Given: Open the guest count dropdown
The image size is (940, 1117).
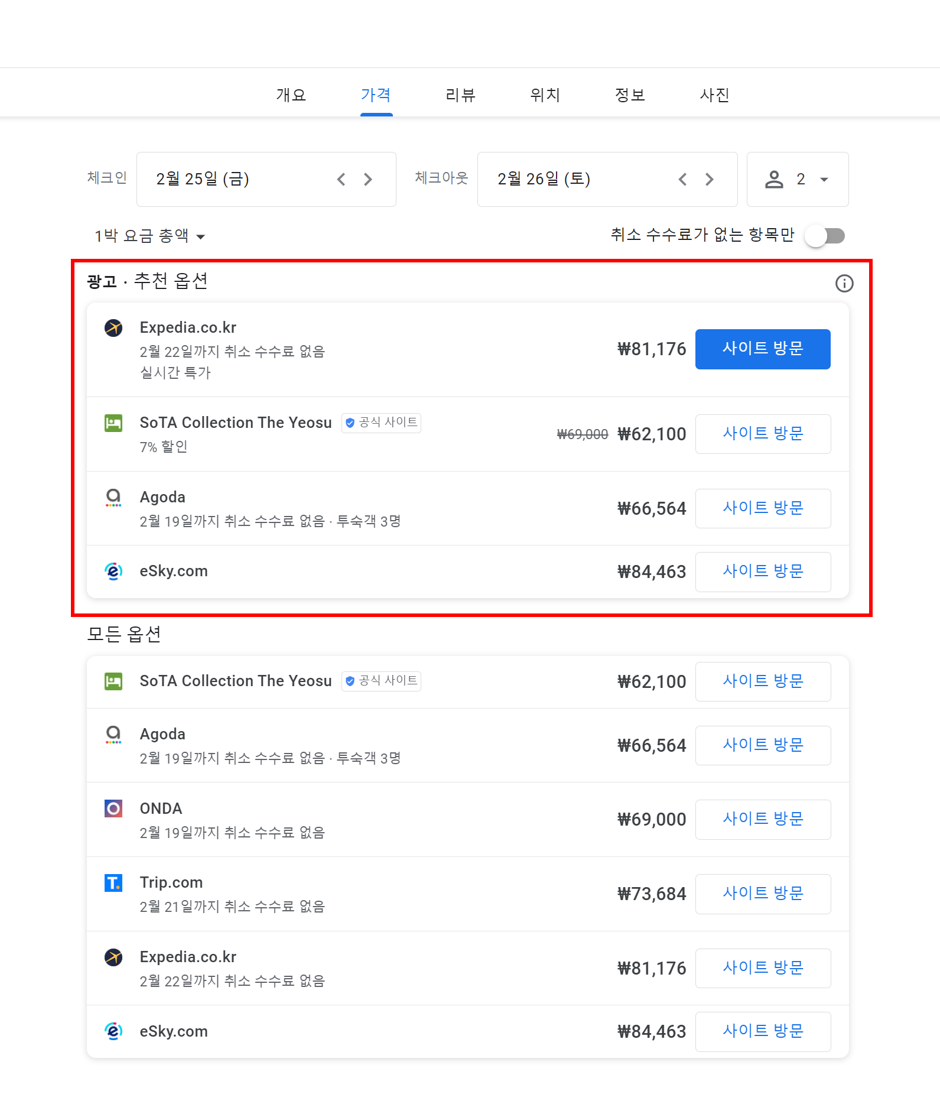Looking at the screenshot, I should pos(798,179).
